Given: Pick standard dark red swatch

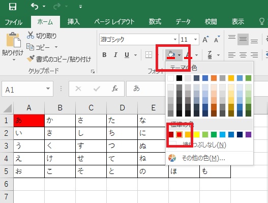Looking at the screenshot, I should (170, 135).
